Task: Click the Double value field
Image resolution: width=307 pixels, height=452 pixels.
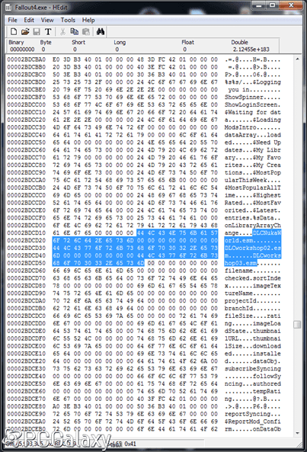Action: coord(251,50)
